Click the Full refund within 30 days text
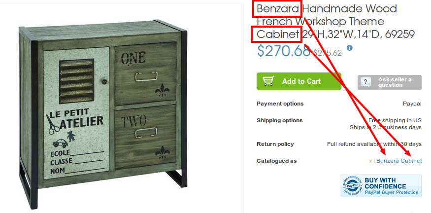 pos(374,144)
